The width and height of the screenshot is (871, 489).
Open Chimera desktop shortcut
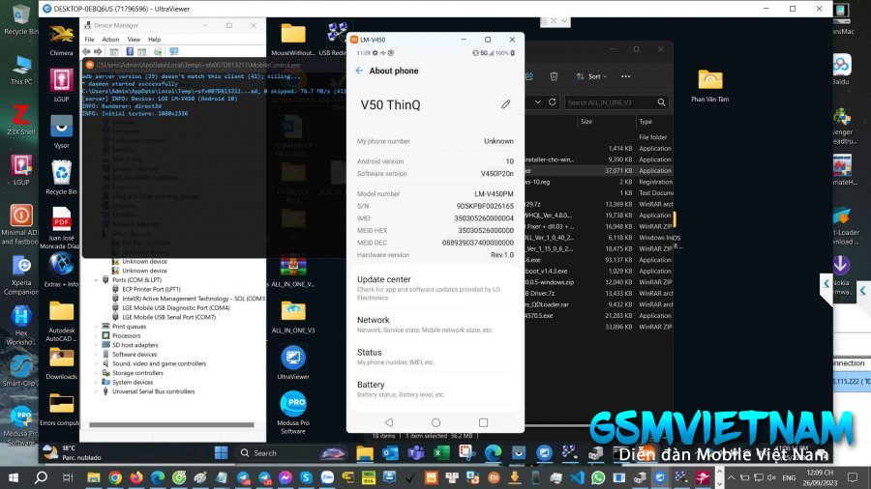click(x=61, y=40)
